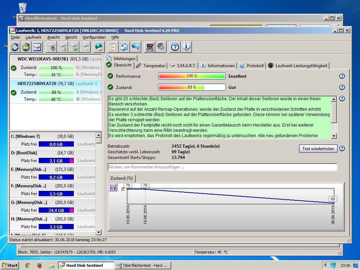Click the Start button on taskbar
The image size is (360, 270).
point(9,265)
